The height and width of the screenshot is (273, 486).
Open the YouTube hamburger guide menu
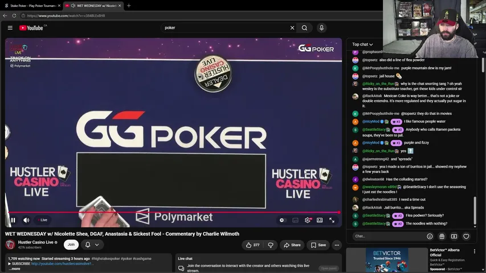point(10,28)
